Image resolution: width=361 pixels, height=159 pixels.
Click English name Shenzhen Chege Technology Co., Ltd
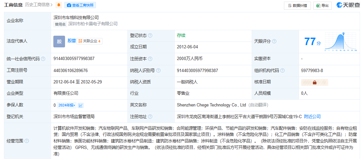tap(211, 105)
